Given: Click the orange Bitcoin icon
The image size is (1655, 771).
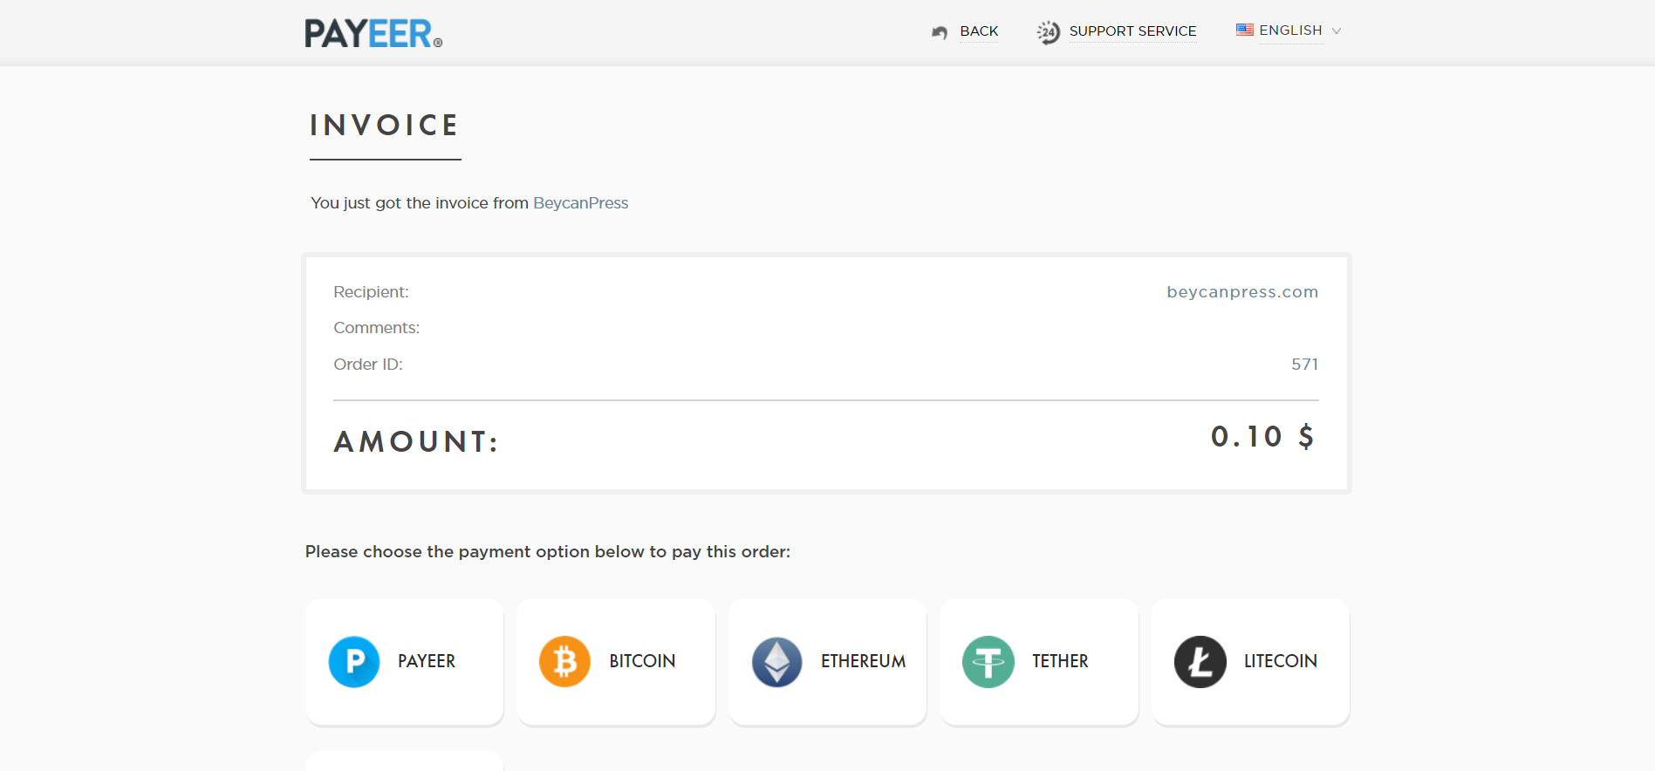Looking at the screenshot, I should tap(565, 662).
